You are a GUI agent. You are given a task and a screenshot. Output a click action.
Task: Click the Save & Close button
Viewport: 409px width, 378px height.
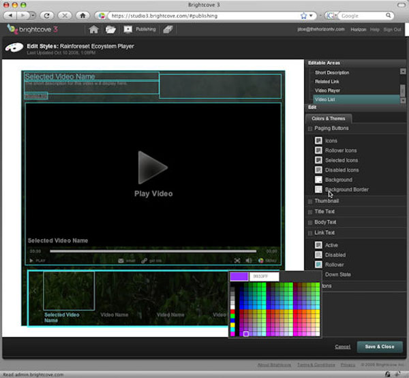pos(380,347)
